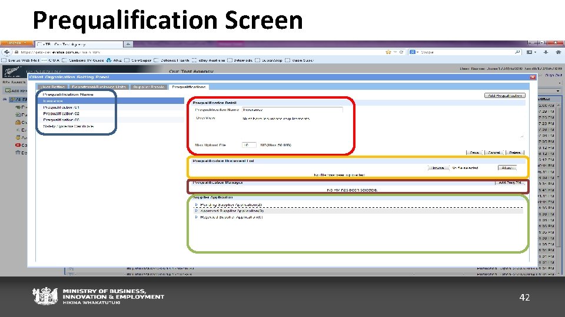565x317 pixels.
Task: Close the Client Organization Setting Panel
Action: [533, 77]
